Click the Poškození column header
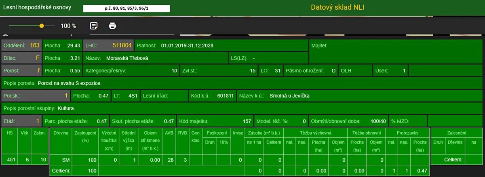 click(217, 132)
